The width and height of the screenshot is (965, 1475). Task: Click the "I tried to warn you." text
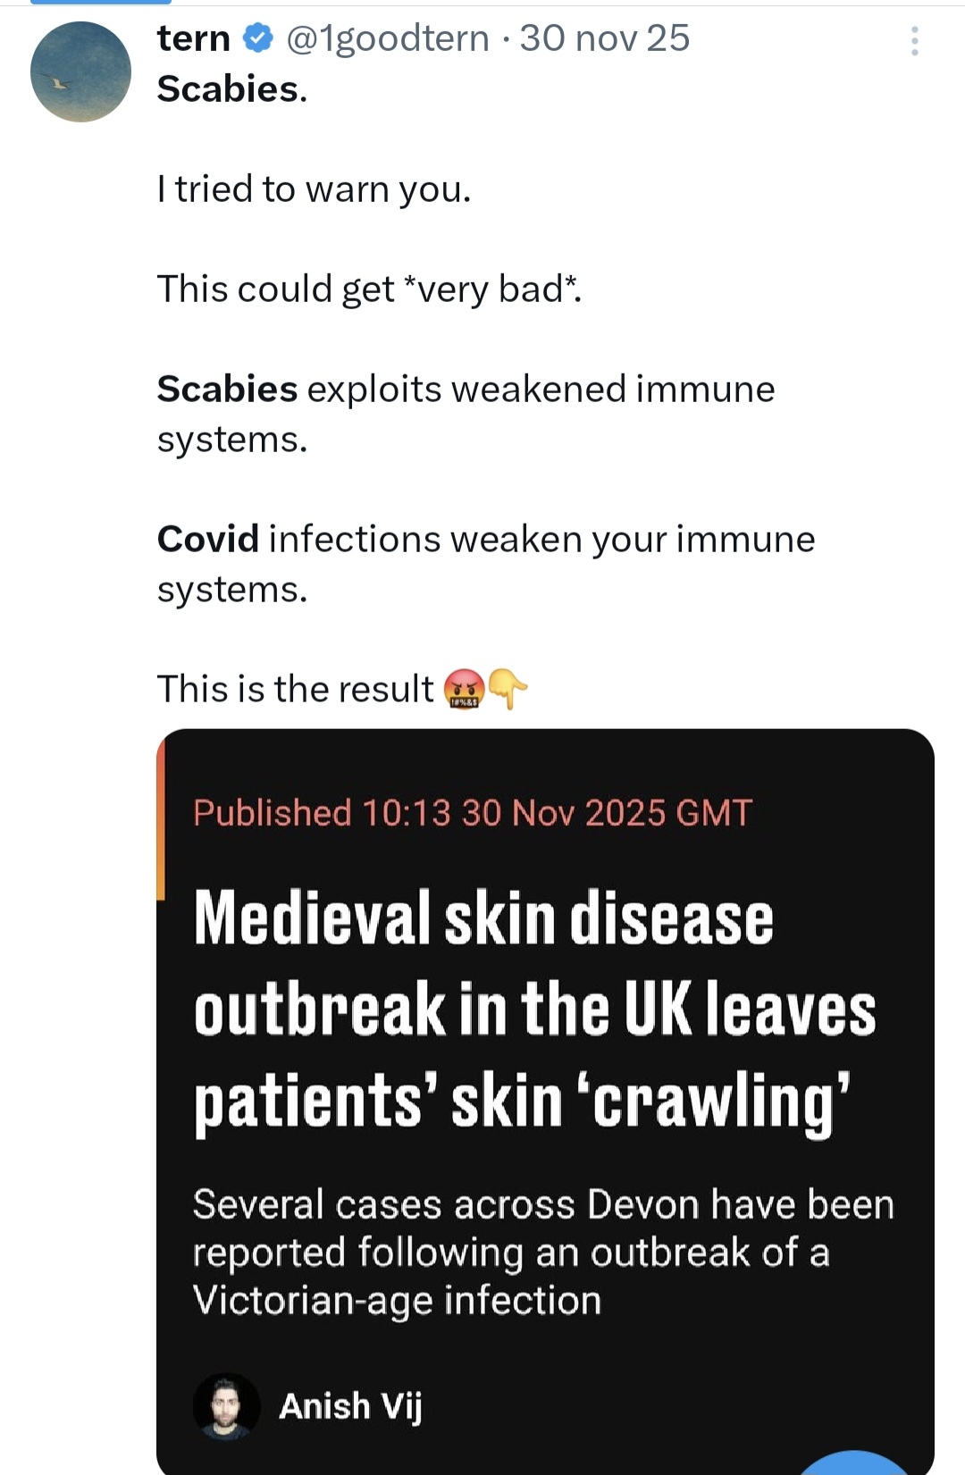pos(314,189)
